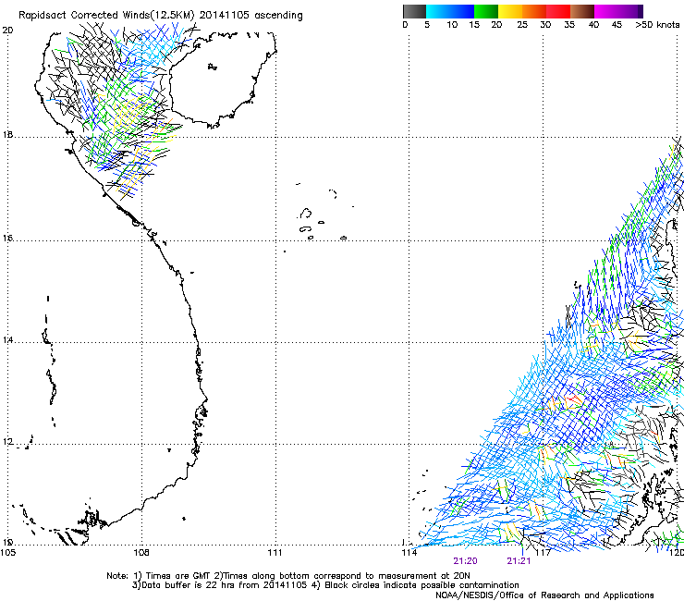Click the '>50 knots' legend label

point(657,25)
